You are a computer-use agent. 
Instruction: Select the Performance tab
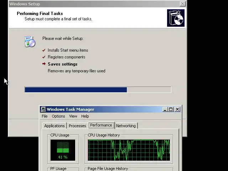point(101,125)
